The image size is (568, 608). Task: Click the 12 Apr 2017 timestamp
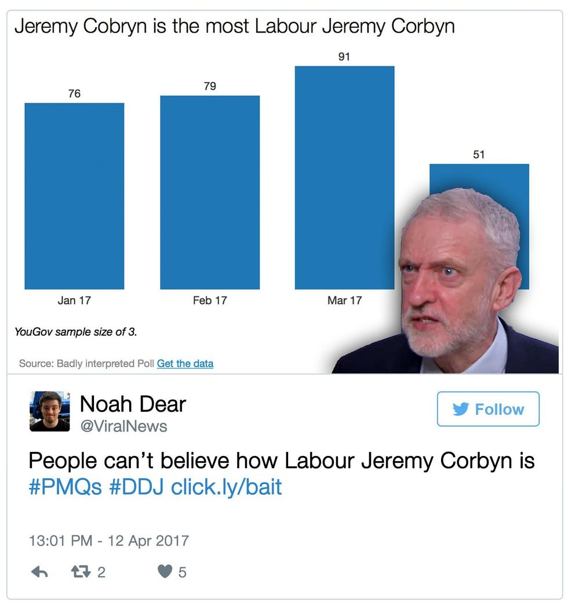pos(108,541)
